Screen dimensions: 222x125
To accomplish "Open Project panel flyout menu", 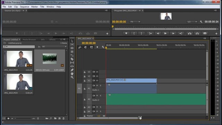I will click(x=64, y=39).
